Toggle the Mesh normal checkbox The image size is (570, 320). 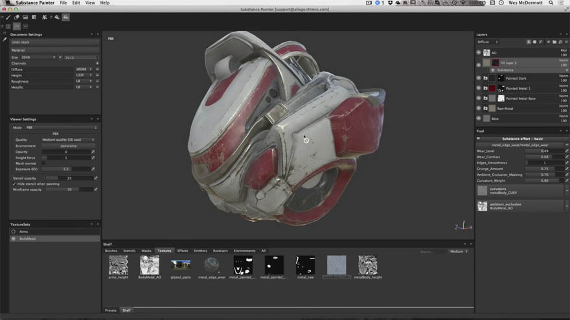pyautogui.click(x=43, y=164)
